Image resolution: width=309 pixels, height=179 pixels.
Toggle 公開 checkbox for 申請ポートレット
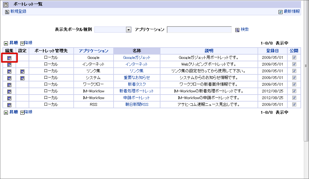(x=294, y=98)
